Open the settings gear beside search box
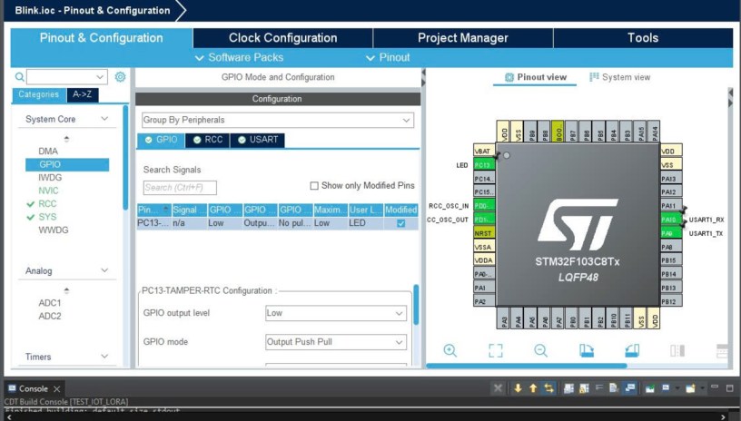 tap(120, 77)
